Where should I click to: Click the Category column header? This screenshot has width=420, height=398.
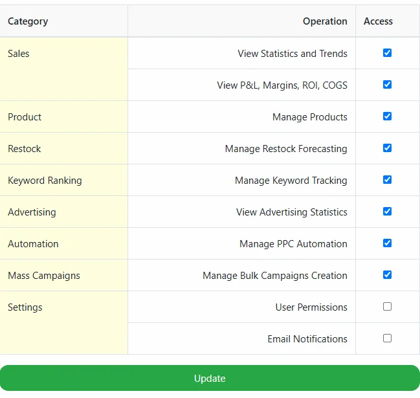point(28,21)
